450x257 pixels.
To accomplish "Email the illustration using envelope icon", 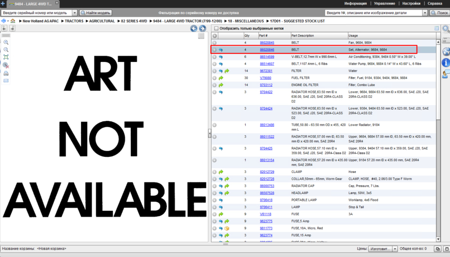I will pos(6,80).
